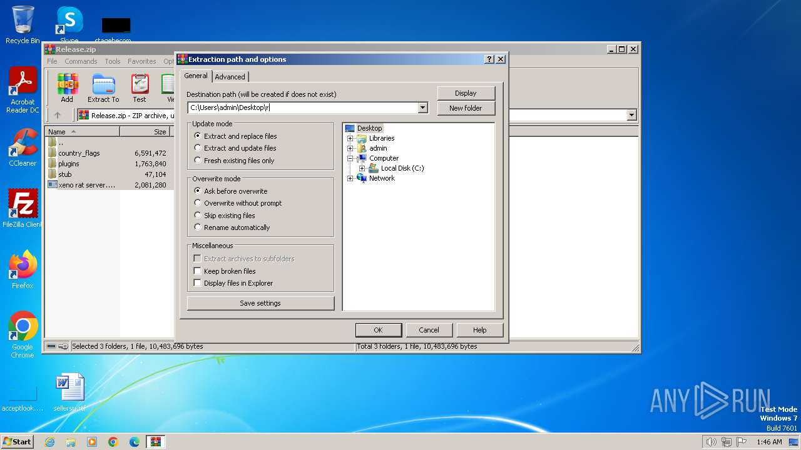Click the network tray icon

pyautogui.click(x=727, y=442)
